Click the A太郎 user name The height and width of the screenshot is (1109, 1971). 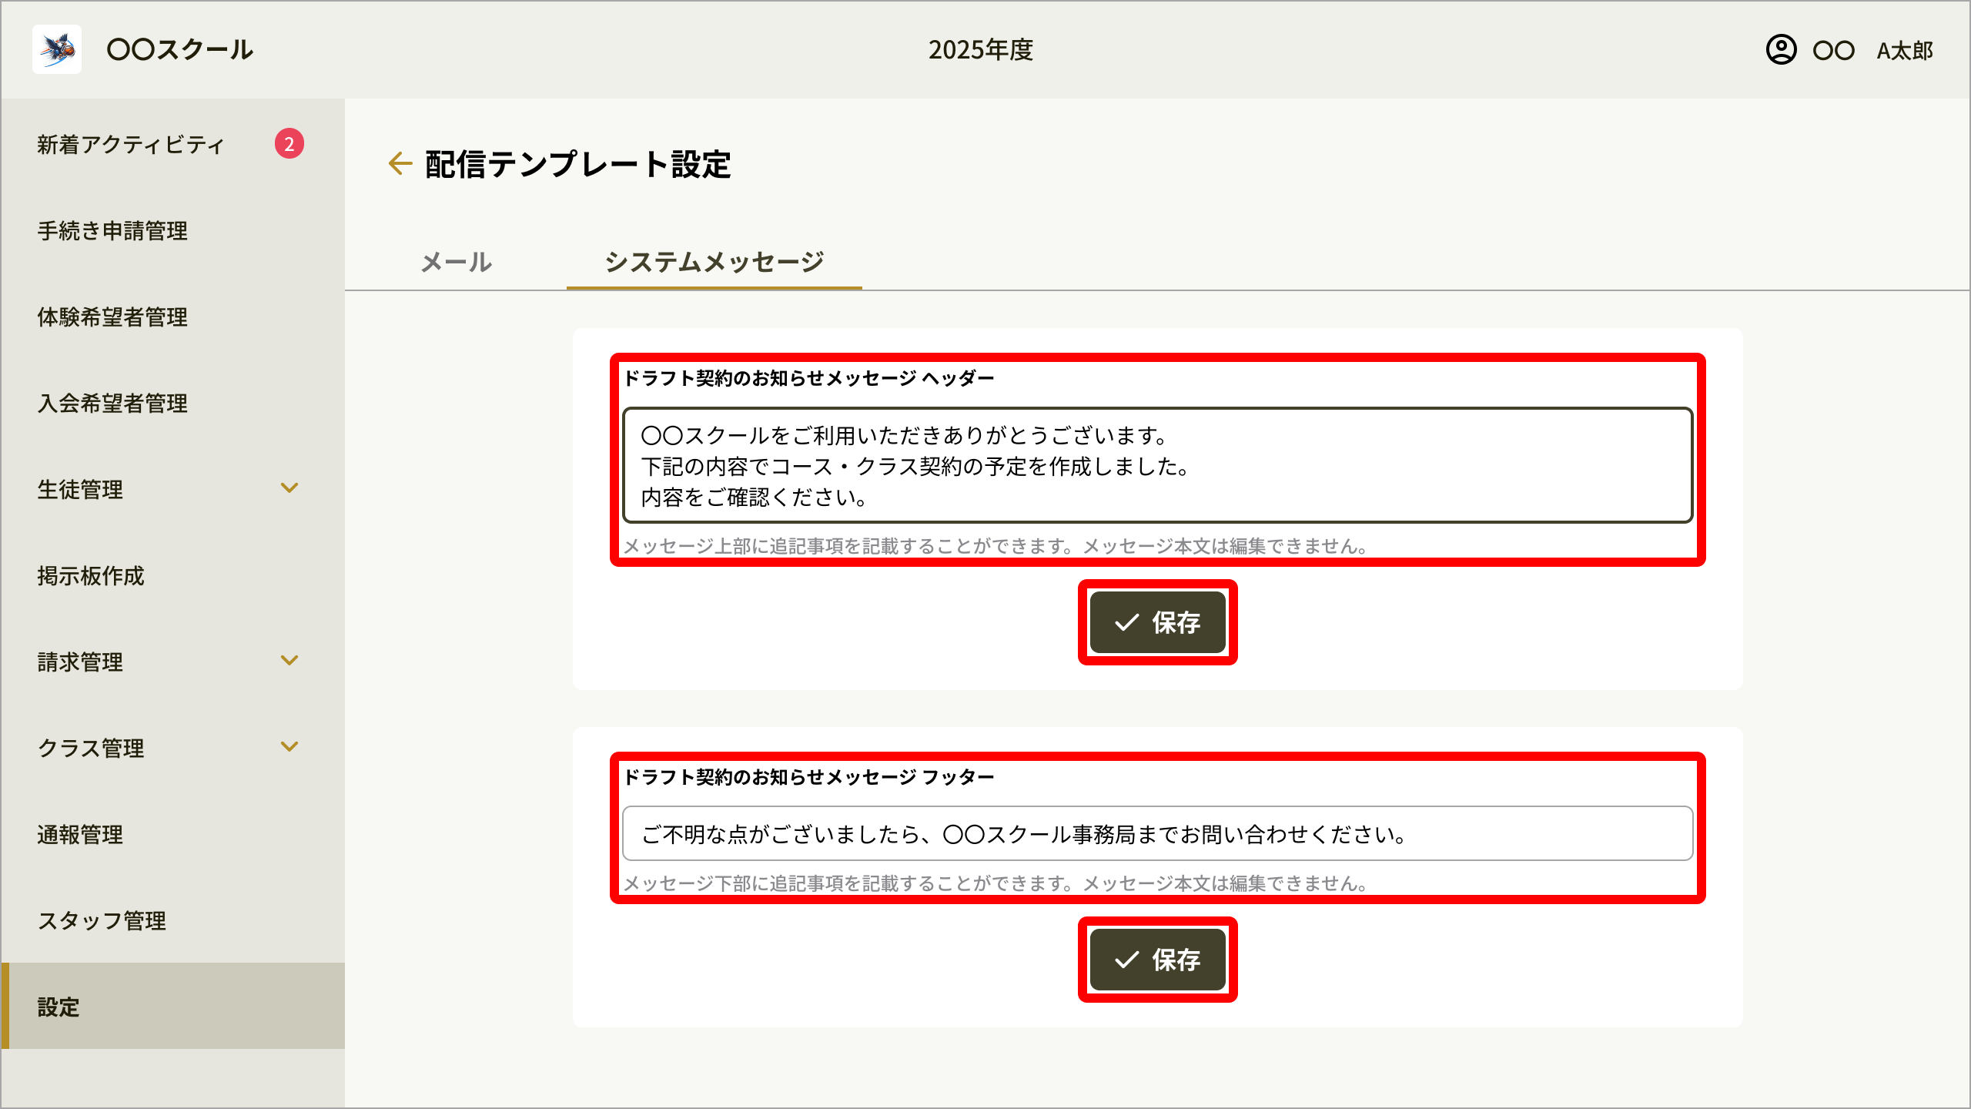[1905, 51]
